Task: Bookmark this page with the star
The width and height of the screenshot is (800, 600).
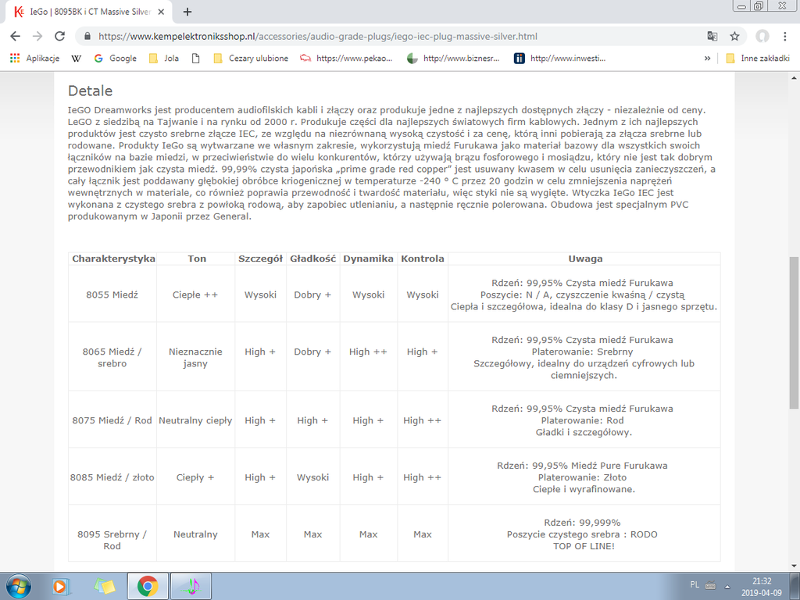Action: (x=734, y=36)
